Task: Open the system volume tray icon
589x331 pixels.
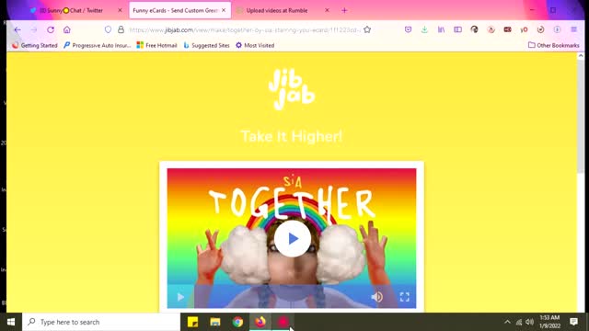Action: click(530, 322)
